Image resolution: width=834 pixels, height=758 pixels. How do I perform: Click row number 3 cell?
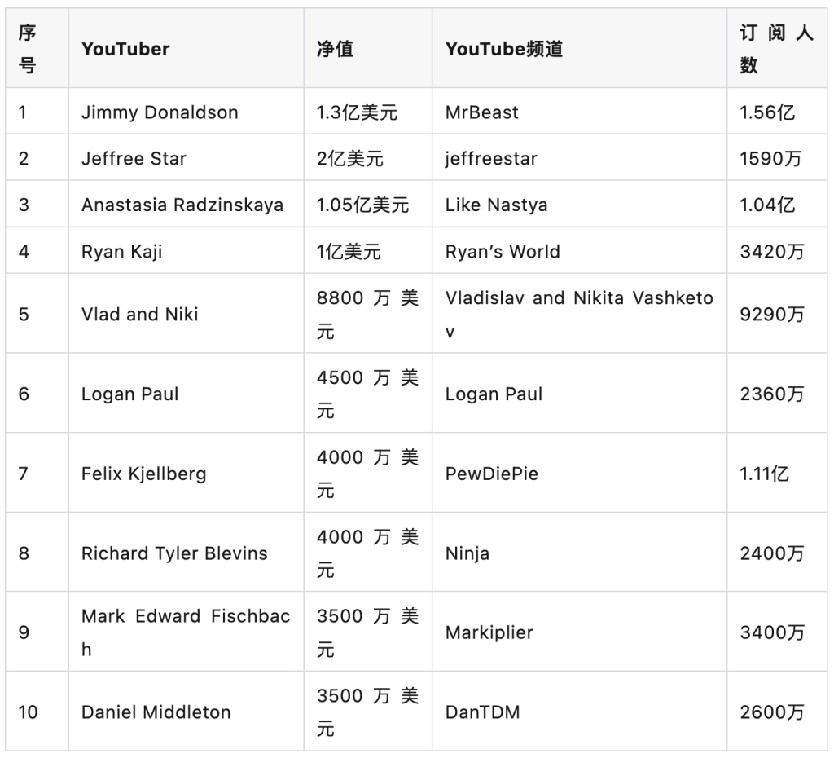point(37,204)
